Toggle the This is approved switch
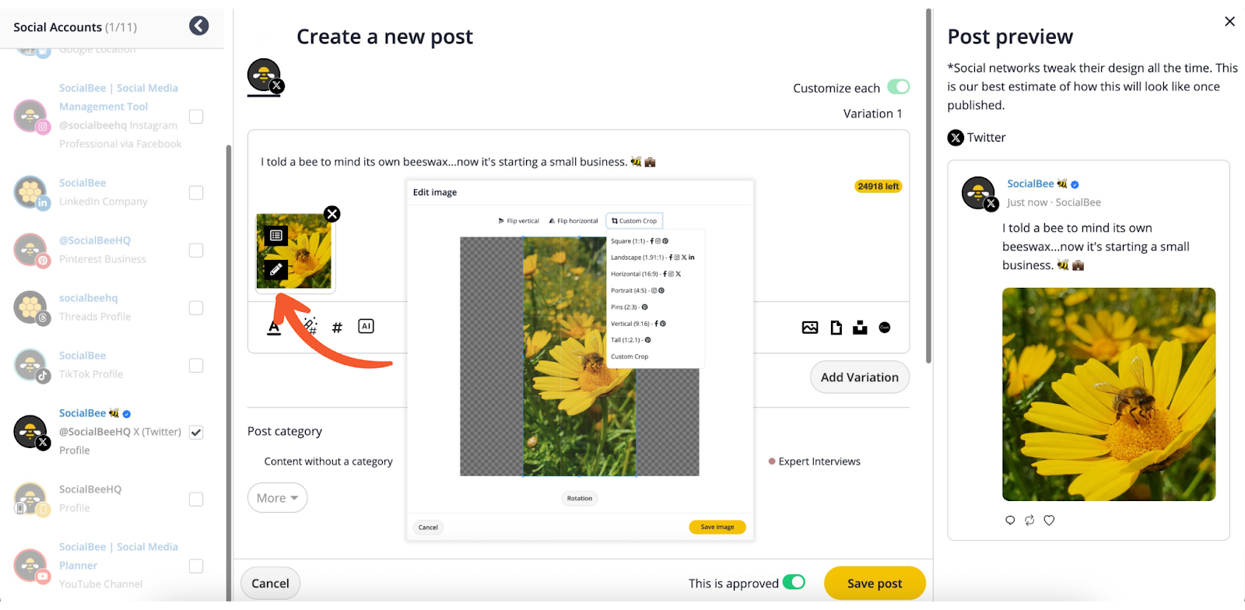This screenshot has width=1245, height=610. coord(794,582)
